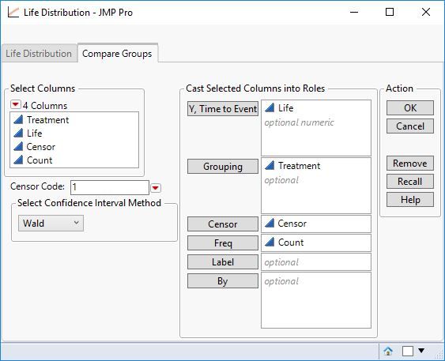Click the continuous icon next to Life column
This screenshot has width=445, height=361.
[18, 133]
